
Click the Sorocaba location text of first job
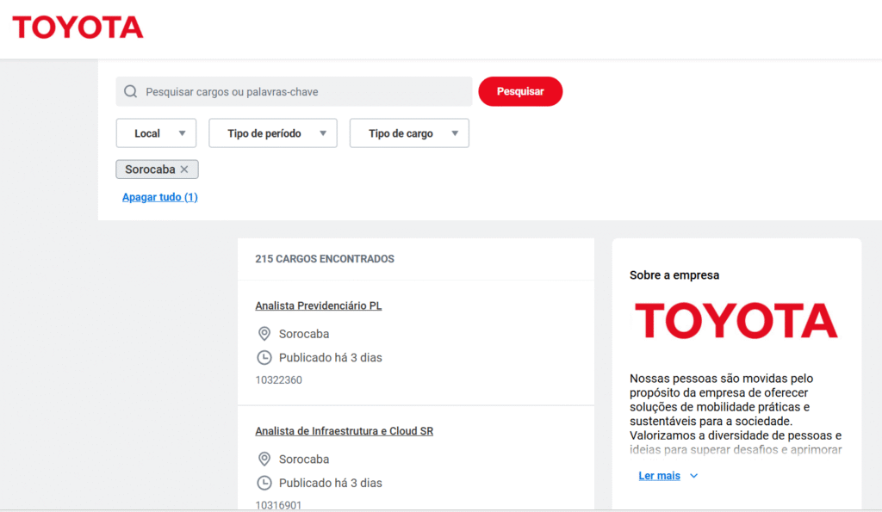coord(304,334)
